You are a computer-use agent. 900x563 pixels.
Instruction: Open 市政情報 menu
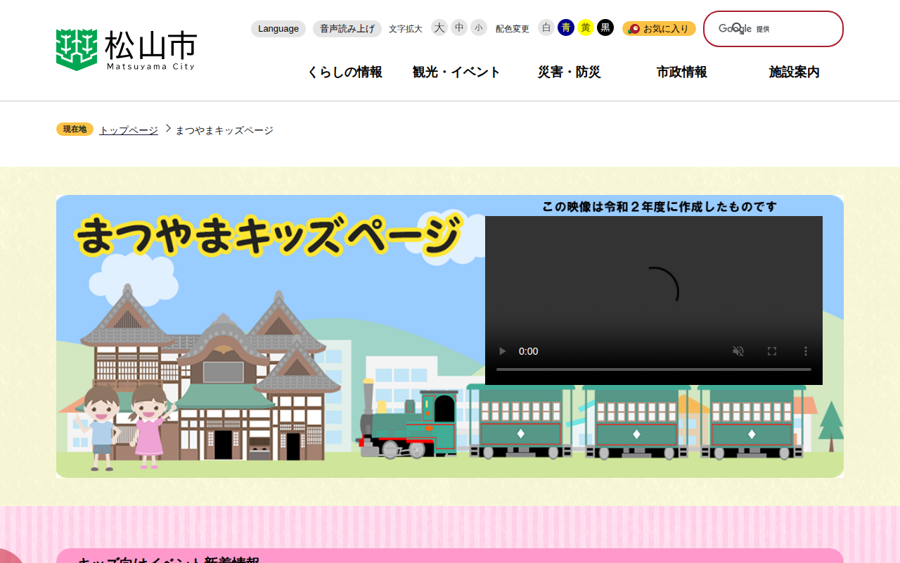point(682,72)
